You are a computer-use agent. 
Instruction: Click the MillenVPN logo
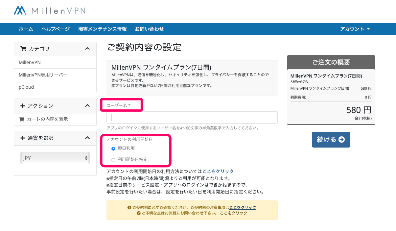(x=49, y=10)
